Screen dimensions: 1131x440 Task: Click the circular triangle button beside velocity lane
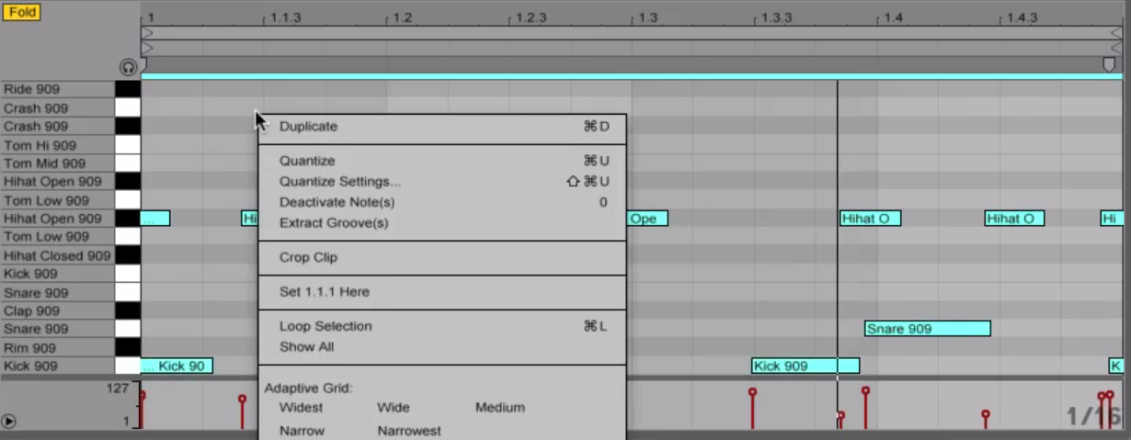click(8, 422)
